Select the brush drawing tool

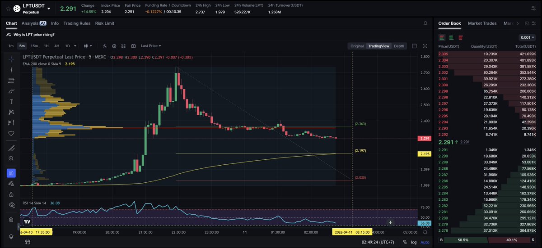[x=11, y=91]
